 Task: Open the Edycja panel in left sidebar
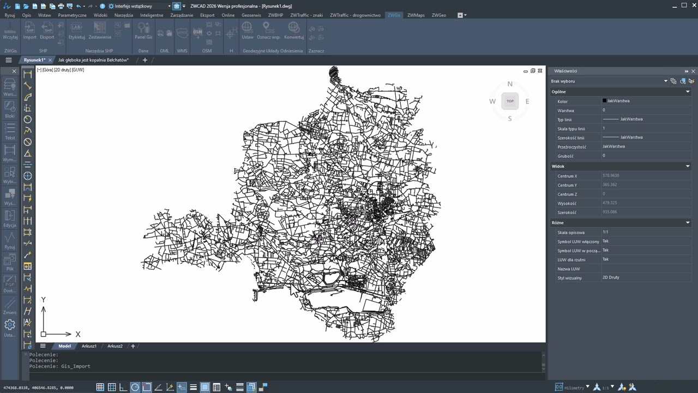tap(10, 218)
